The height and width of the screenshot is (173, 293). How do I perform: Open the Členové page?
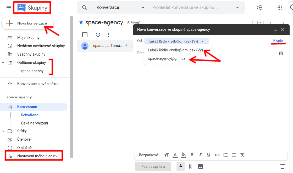click(x=24, y=139)
